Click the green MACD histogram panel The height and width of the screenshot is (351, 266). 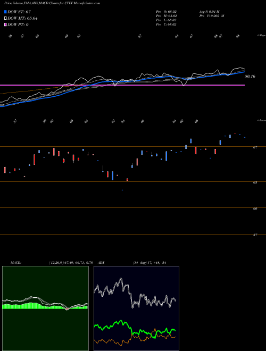click(45, 308)
